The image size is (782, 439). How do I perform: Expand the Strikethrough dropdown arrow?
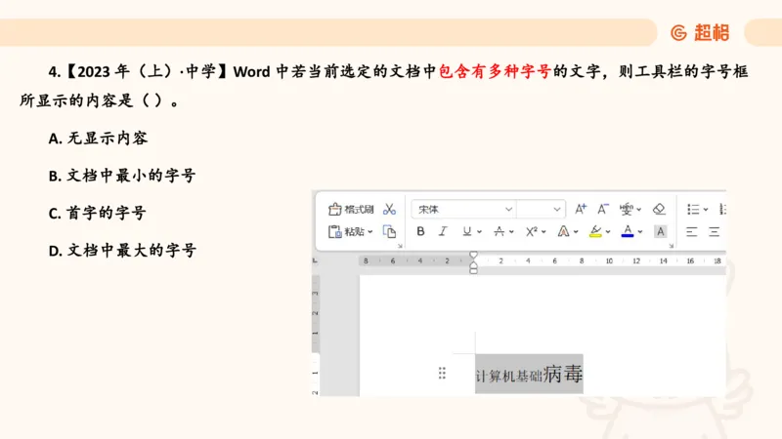(511, 232)
